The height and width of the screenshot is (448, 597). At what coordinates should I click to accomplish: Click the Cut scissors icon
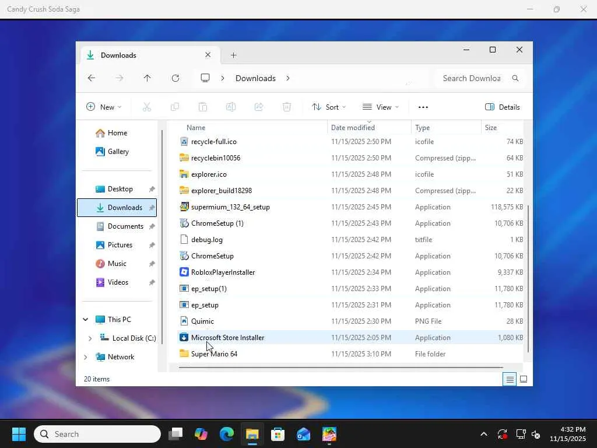[x=146, y=107]
